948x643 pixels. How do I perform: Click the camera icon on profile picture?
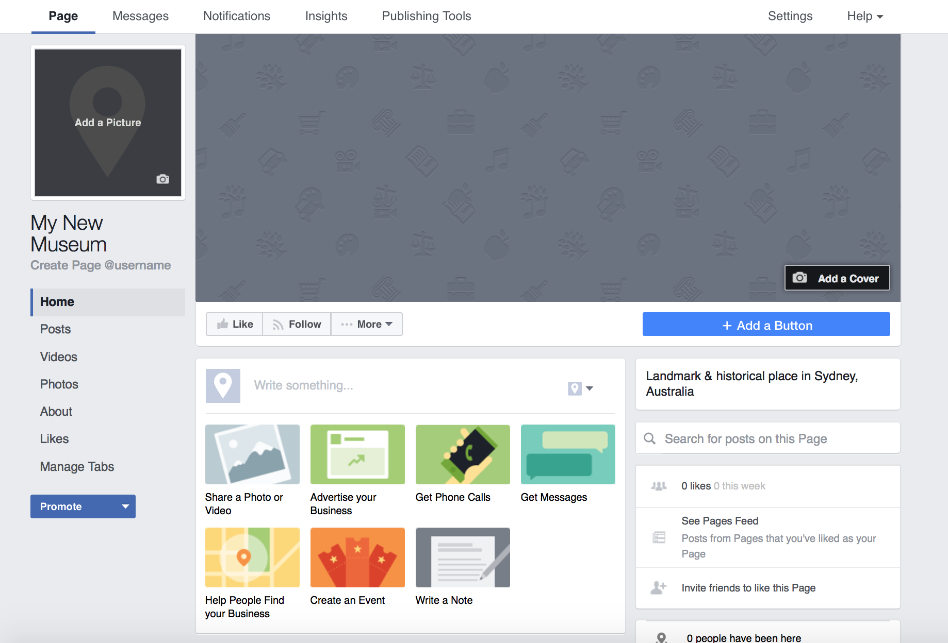tap(162, 179)
